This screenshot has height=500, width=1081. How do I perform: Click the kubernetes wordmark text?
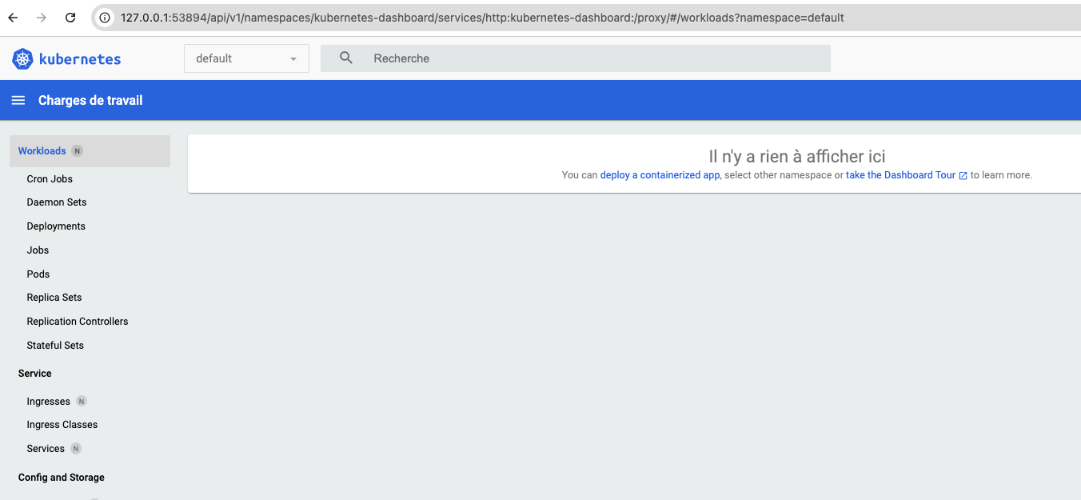80,58
